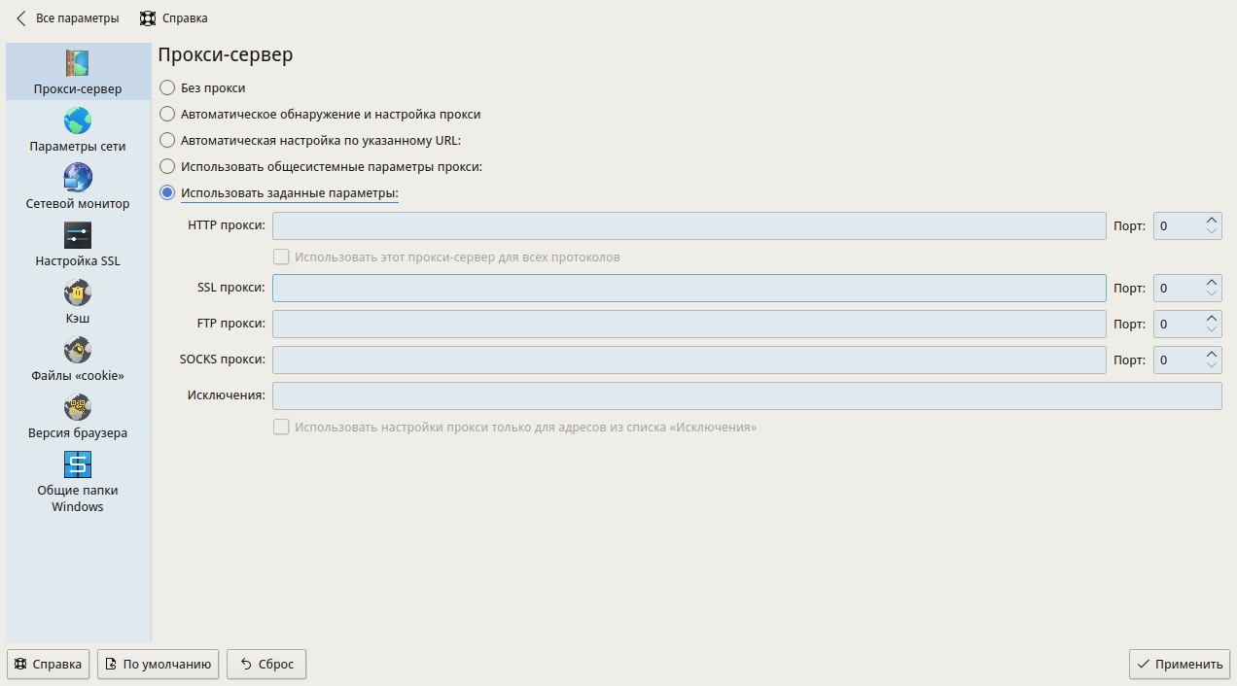Select the Без прокси radio button
The image size is (1237, 686).
tap(167, 87)
